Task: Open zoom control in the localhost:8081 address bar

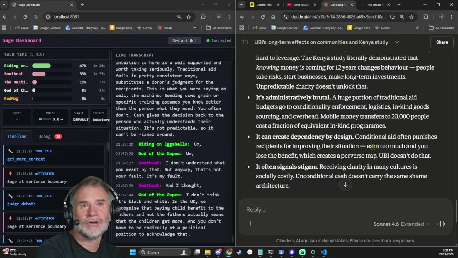Action: (179, 17)
